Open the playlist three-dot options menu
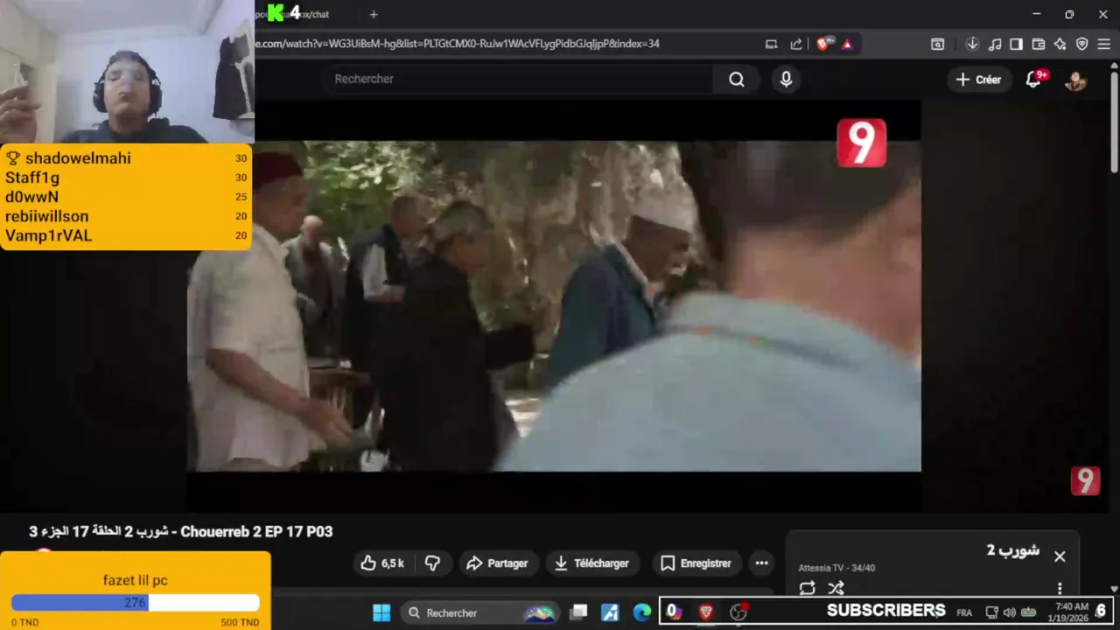The width and height of the screenshot is (1120, 630). pos(1060,588)
